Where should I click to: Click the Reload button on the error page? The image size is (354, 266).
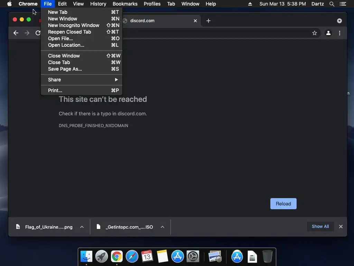[x=283, y=204]
